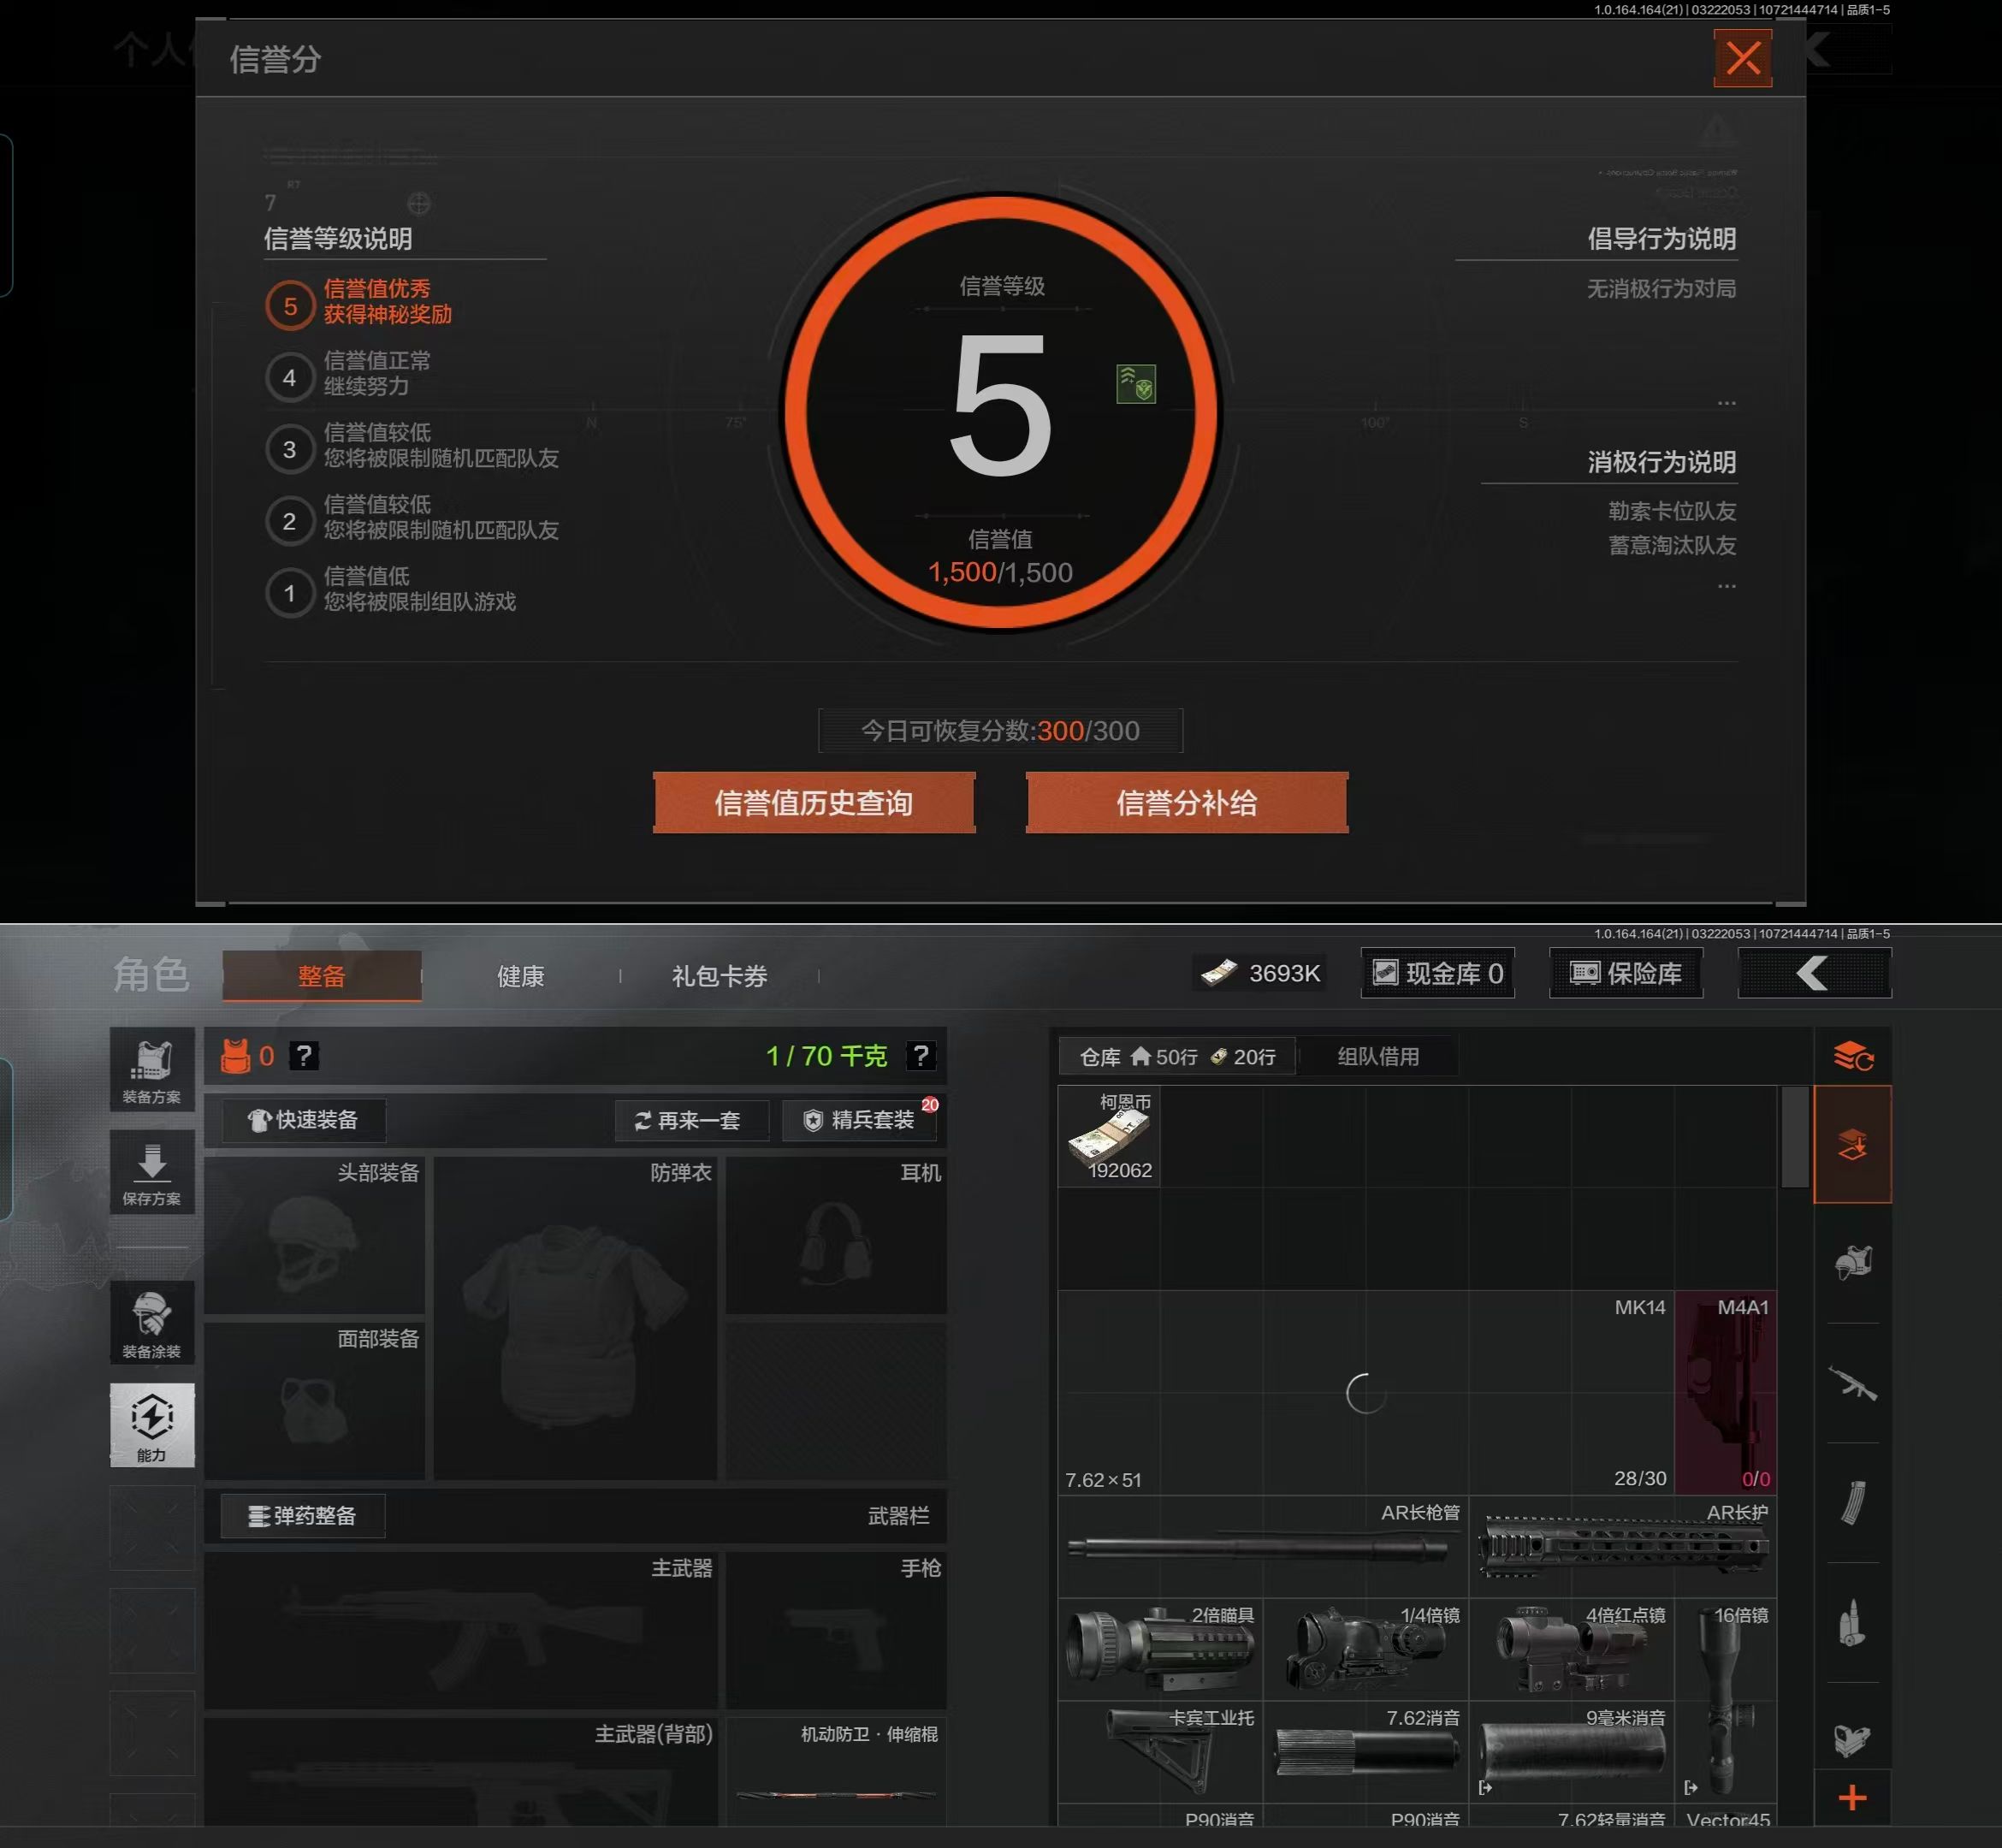Click the warehouse vertical scrollbar

tap(1794, 1137)
